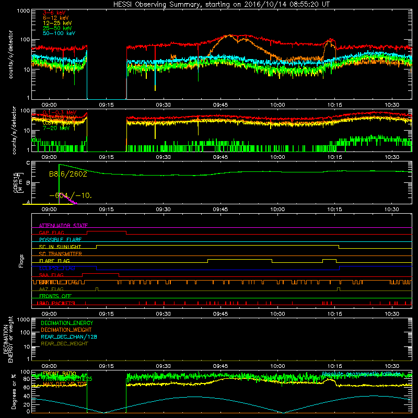Viewport: 418px width, 418px height.
Task: Click the longer raised FLARE_FLAG segment
Action: (x=240, y=259)
